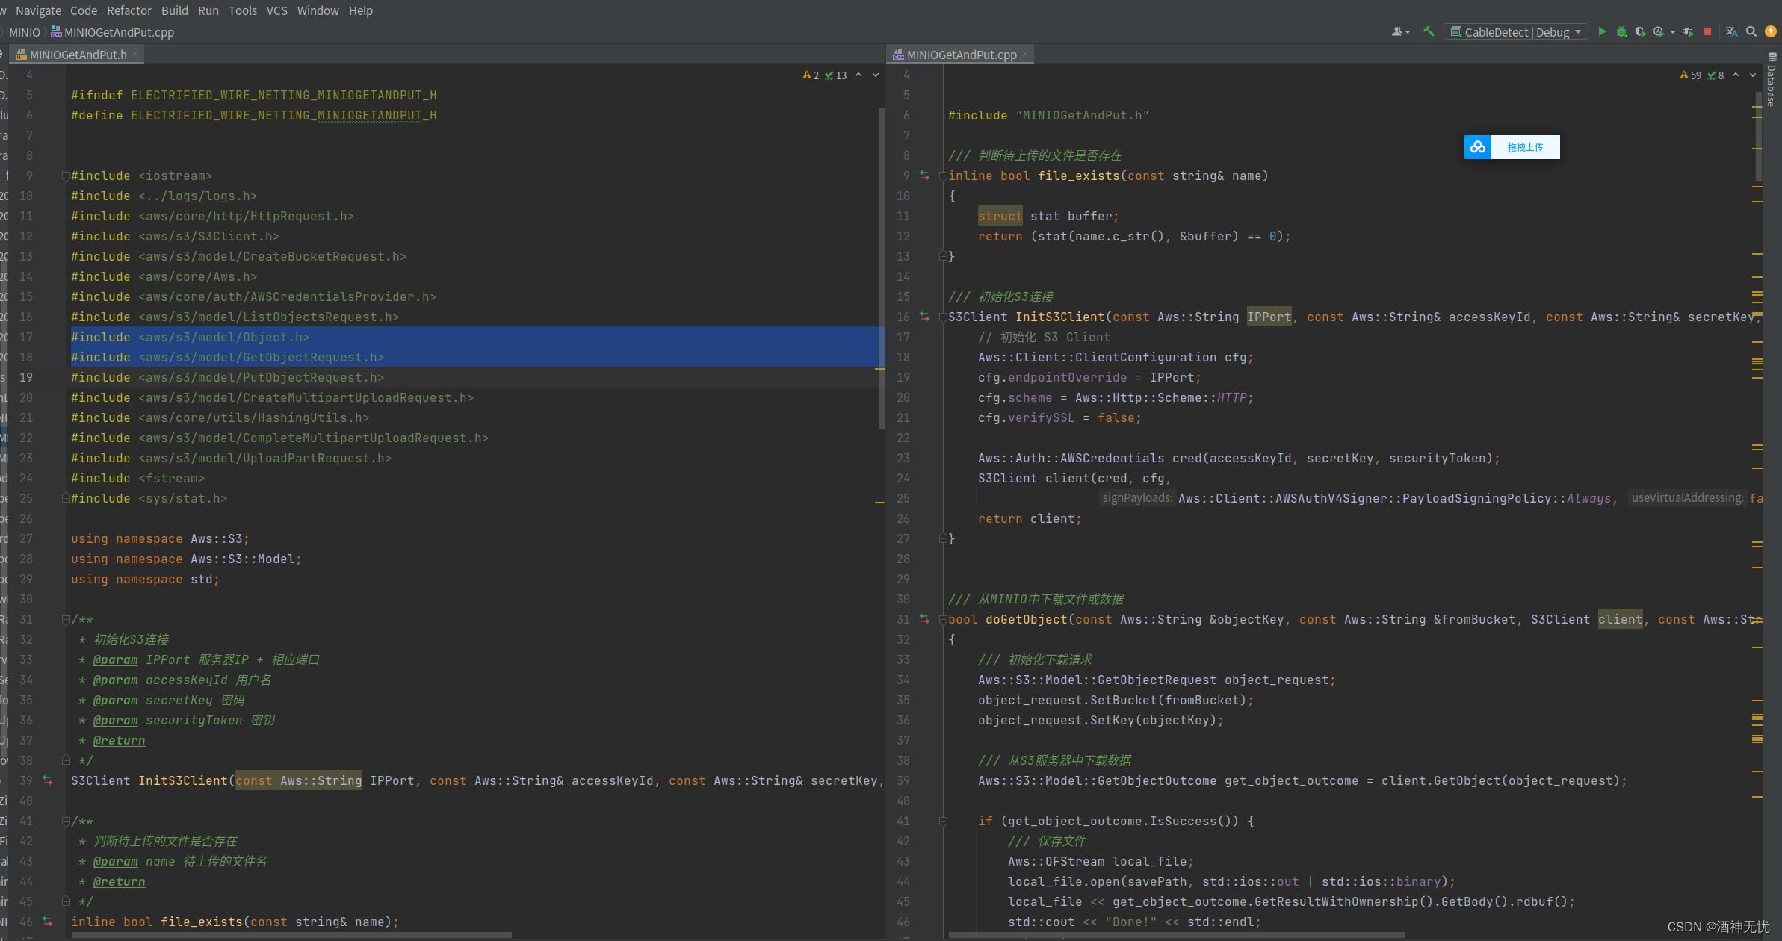Image resolution: width=1782 pixels, height=941 pixels.
Task: Open the Translate tool icon
Action: pyautogui.click(x=1730, y=32)
